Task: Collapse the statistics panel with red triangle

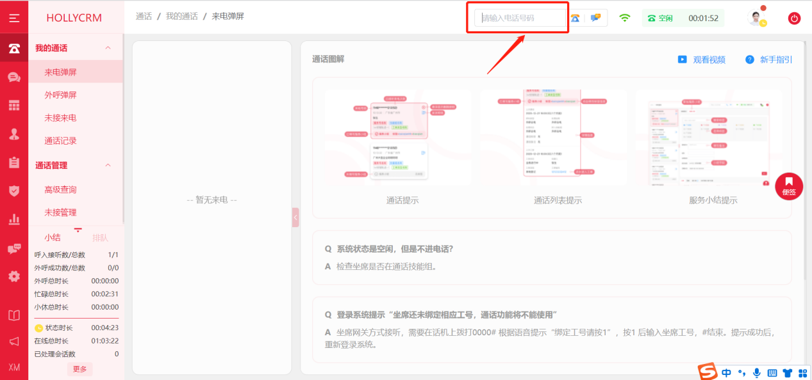Action: click(78, 229)
